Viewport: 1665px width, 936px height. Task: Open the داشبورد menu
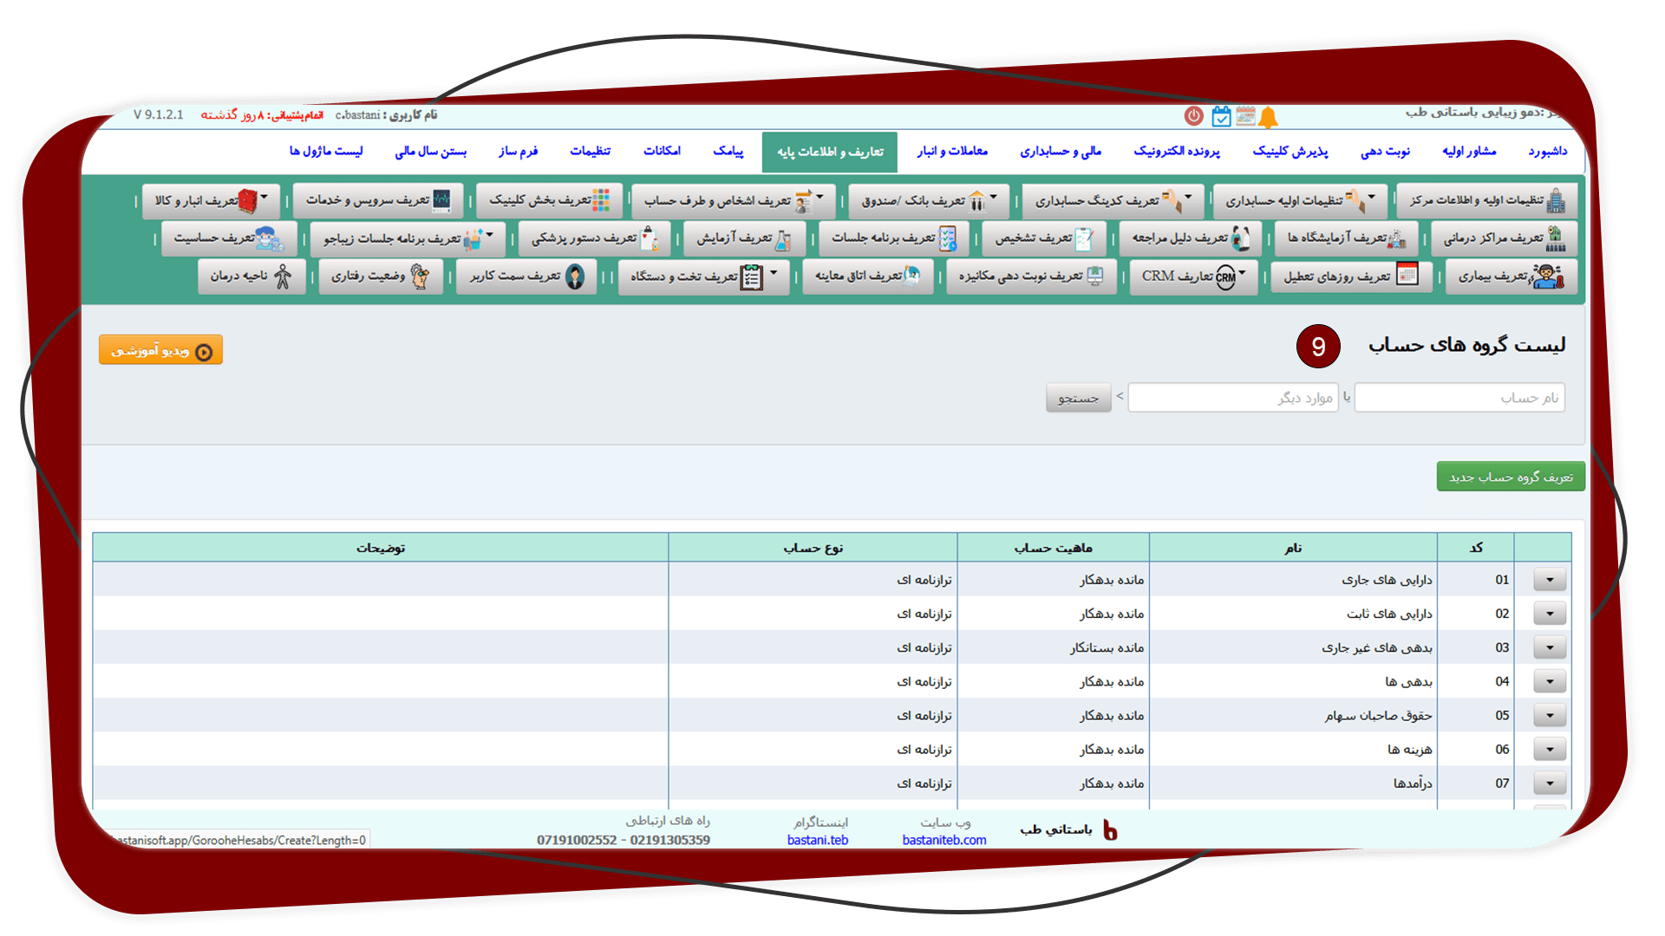click(1547, 152)
